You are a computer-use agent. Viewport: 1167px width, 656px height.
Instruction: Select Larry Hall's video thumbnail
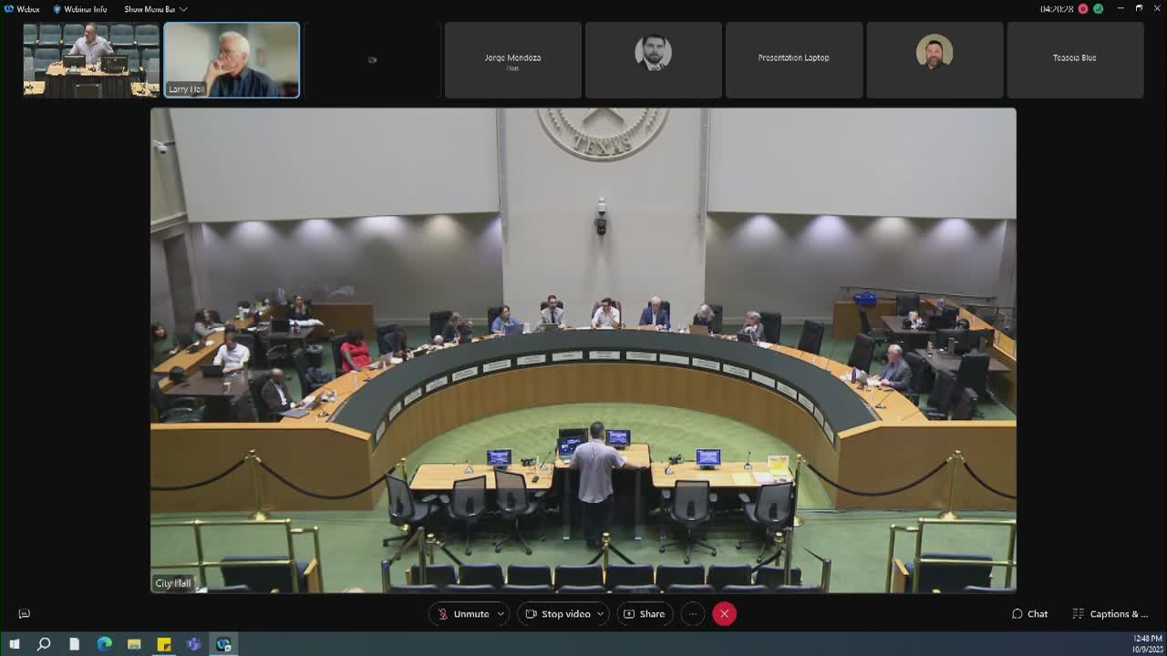(x=232, y=60)
